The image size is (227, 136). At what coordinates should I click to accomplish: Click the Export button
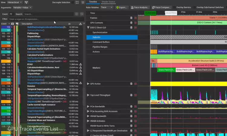[122, 7]
